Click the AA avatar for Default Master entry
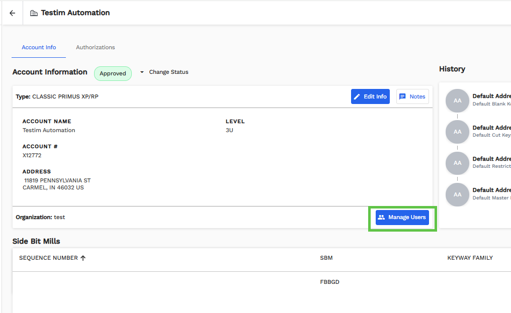Viewport: 511px width, 313px height. [457, 194]
